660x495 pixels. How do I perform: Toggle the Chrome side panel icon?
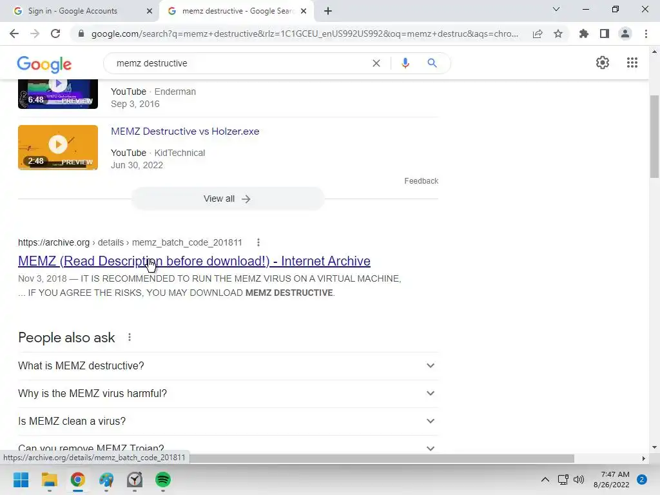tap(605, 34)
